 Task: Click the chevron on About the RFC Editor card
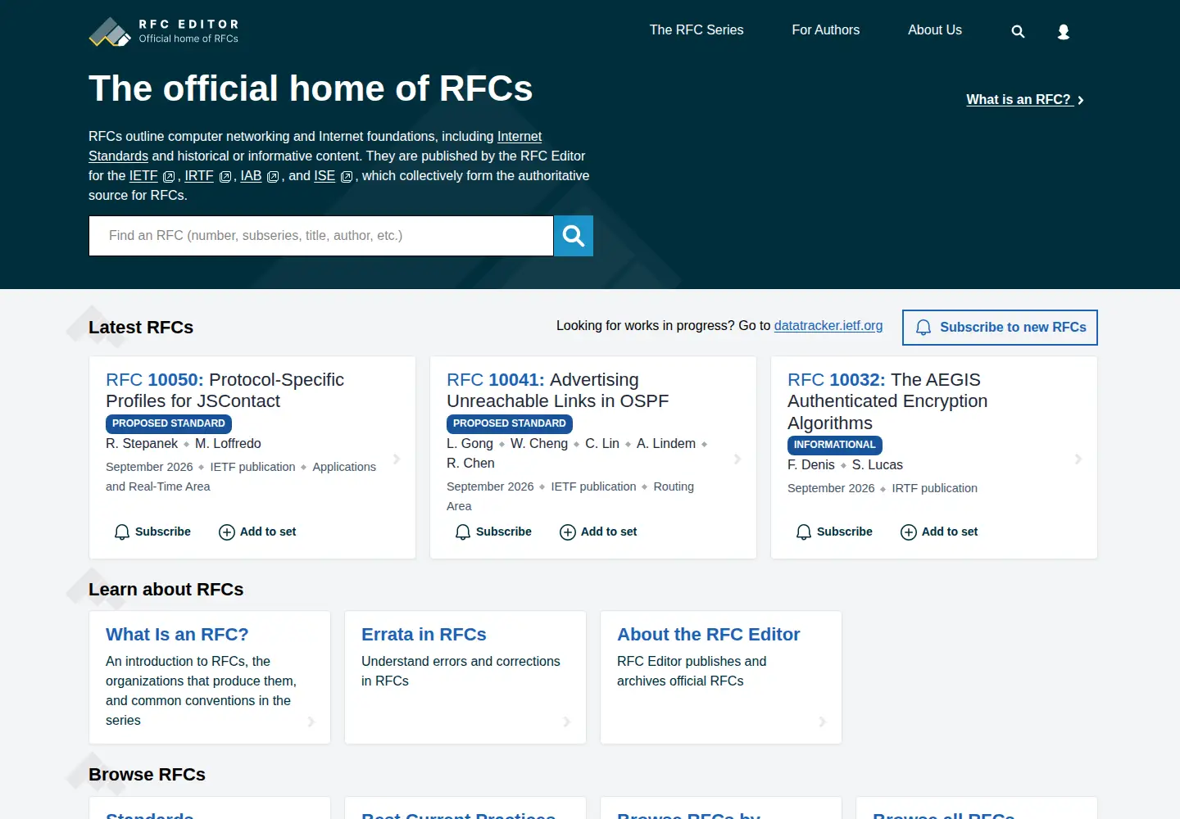(x=823, y=722)
